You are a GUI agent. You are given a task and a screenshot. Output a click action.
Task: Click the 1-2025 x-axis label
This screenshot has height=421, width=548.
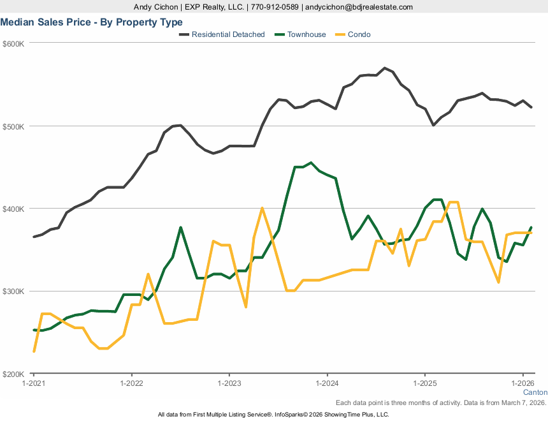[425, 383]
